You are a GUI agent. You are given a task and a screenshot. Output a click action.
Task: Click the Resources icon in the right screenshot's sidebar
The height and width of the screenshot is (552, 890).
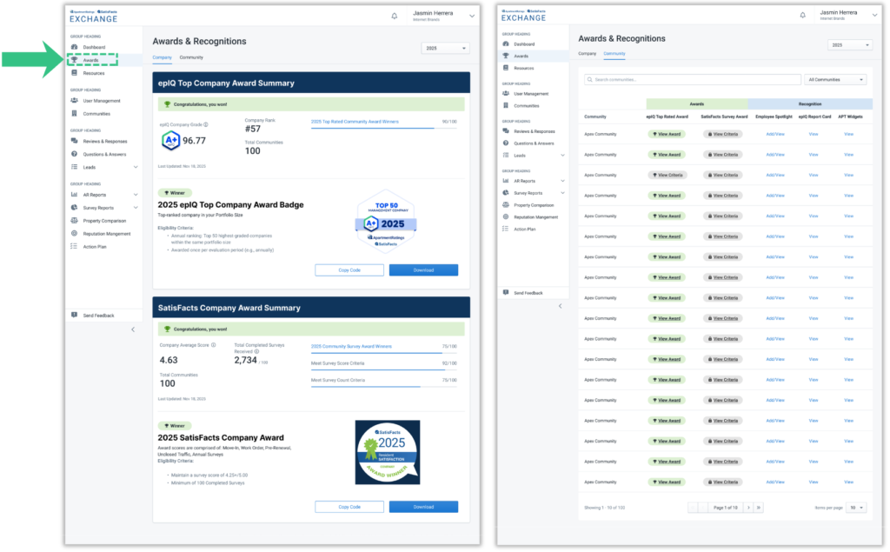[x=506, y=68]
